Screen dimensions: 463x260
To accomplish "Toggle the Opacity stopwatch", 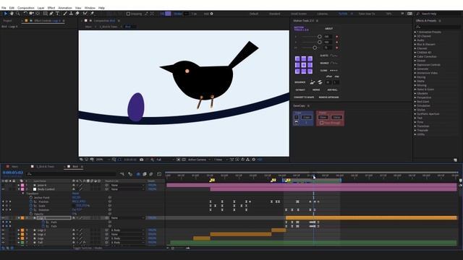I will pyautogui.click(x=31, y=214).
